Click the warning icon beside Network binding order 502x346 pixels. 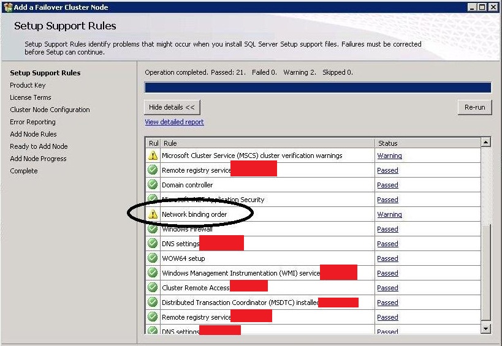pyautogui.click(x=153, y=214)
